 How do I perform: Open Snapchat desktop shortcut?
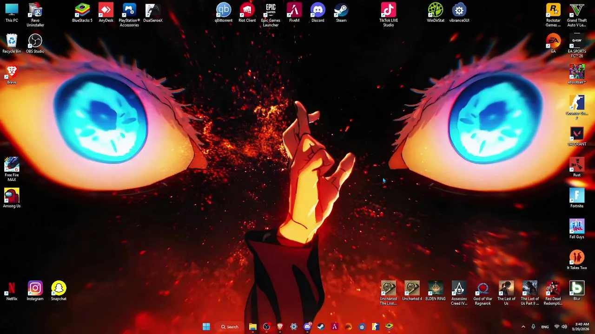pos(59,291)
